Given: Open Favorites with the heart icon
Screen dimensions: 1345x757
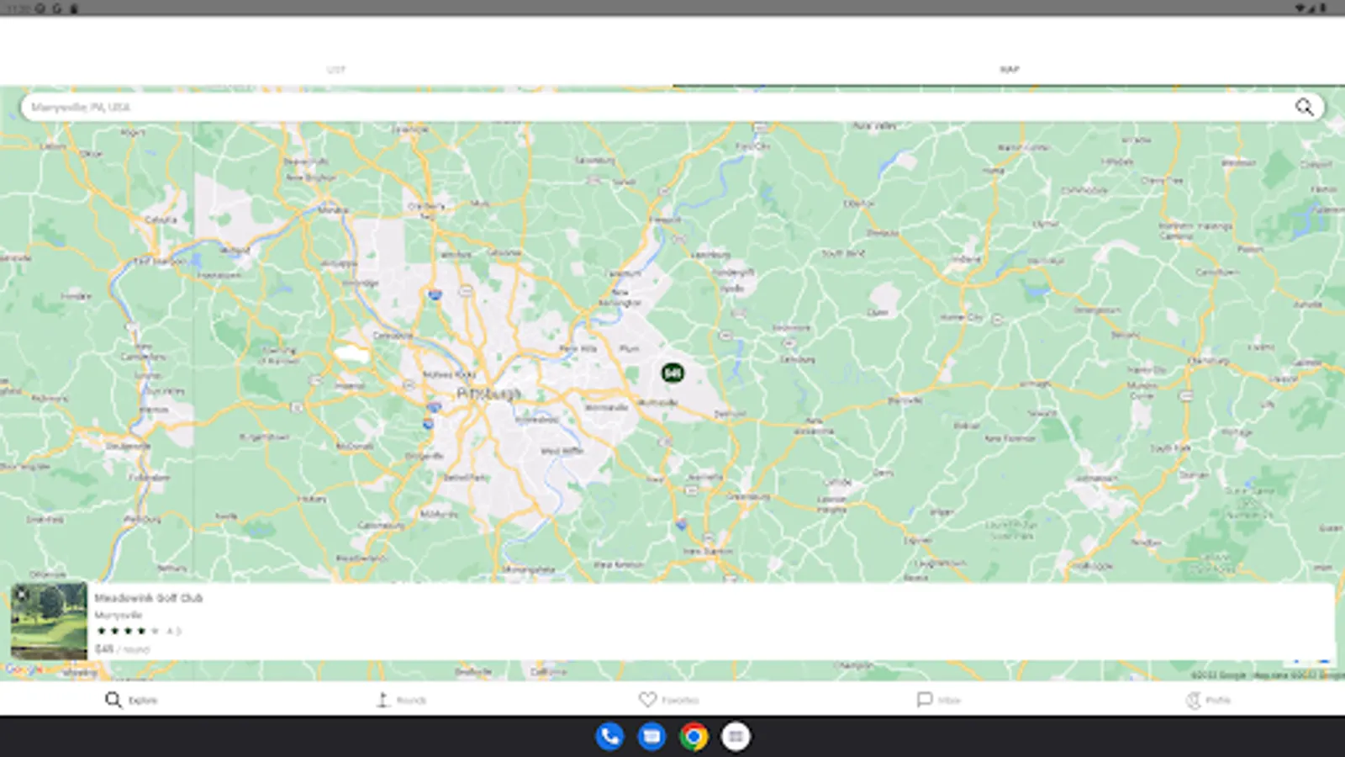Looking at the screenshot, I should [669, 700].
